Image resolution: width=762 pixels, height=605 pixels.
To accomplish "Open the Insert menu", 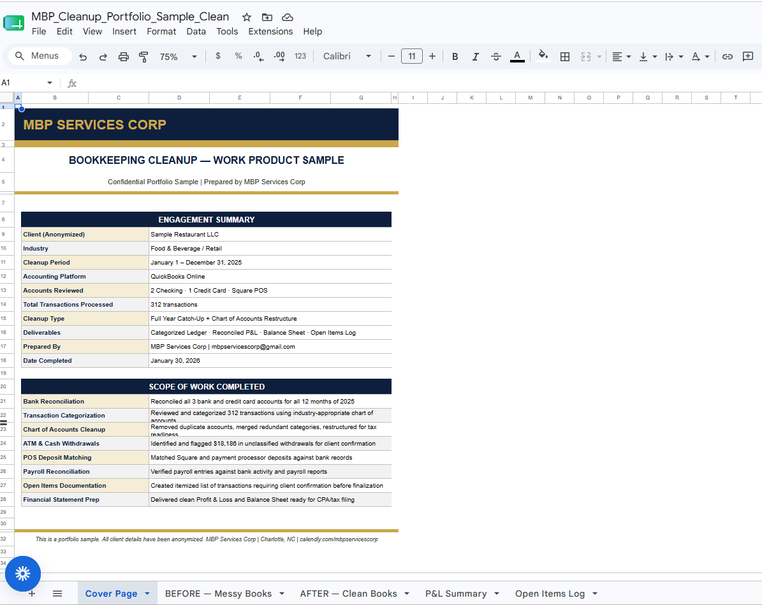I will [124, 31].
